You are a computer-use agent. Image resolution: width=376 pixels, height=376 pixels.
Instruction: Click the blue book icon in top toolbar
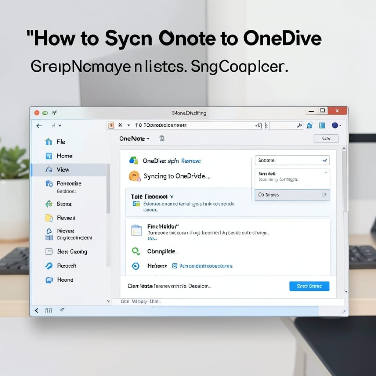[322, 125]
